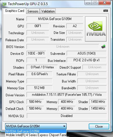Click the Release Date Unknown field

point(38,40)
